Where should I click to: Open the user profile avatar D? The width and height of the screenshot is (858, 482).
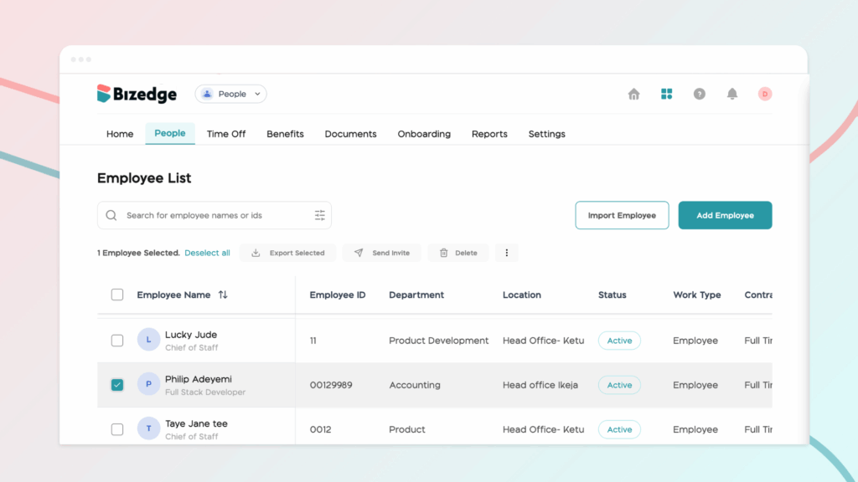[764, 95]
